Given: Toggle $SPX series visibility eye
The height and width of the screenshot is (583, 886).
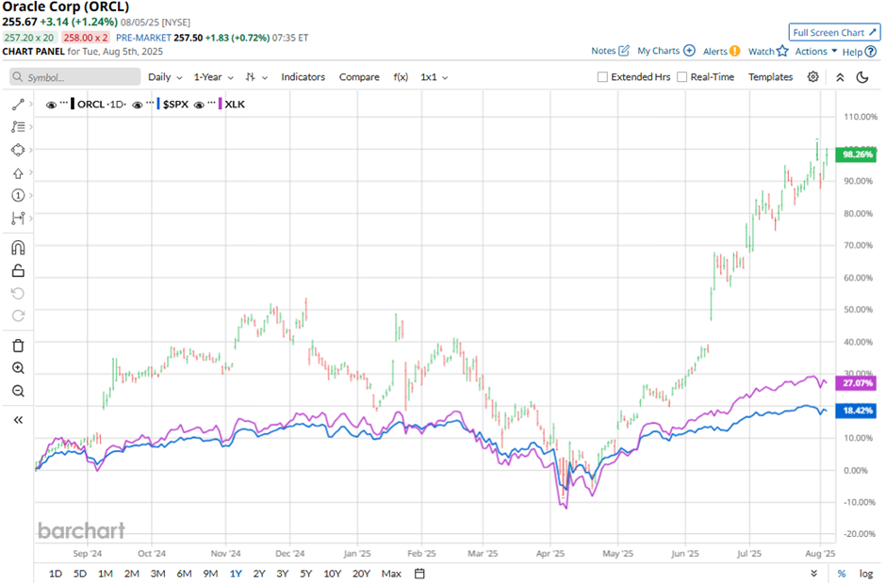Looking at the screenshot, I should tap(138, 105).
